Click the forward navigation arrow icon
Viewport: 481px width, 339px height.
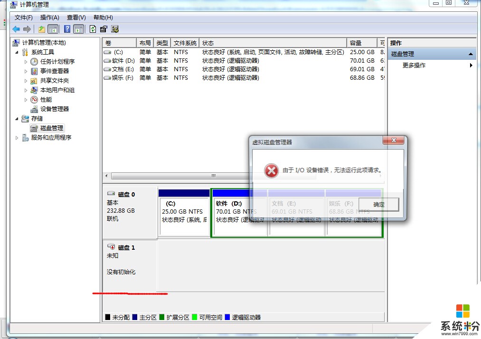(x=27, y=29)
